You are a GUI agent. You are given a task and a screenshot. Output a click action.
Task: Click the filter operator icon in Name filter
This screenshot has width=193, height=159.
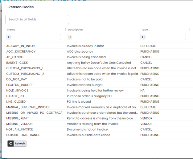9,37
